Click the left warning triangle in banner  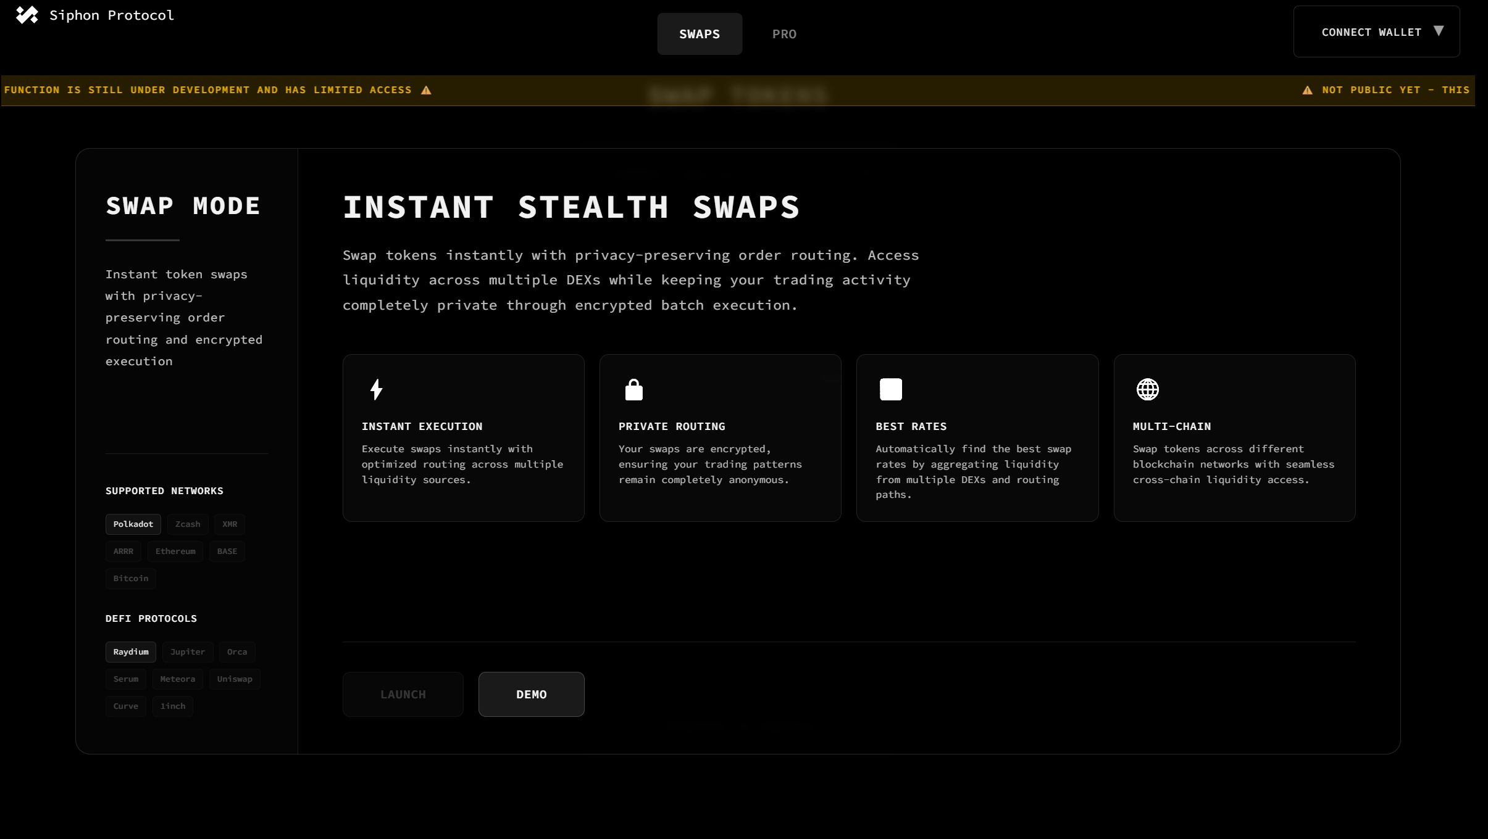426,90
